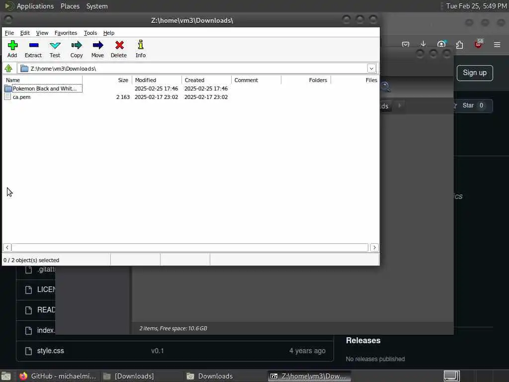The height and width of the screenshot is (382, 509).
Task: Click the Move toolbar icon
Action: coord(98,49)
